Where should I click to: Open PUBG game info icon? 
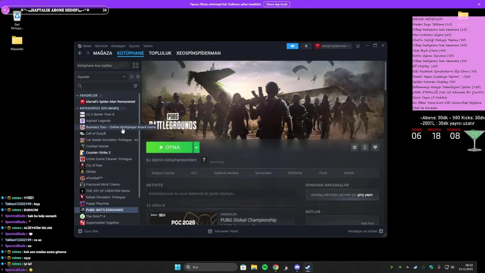(365, 147)
